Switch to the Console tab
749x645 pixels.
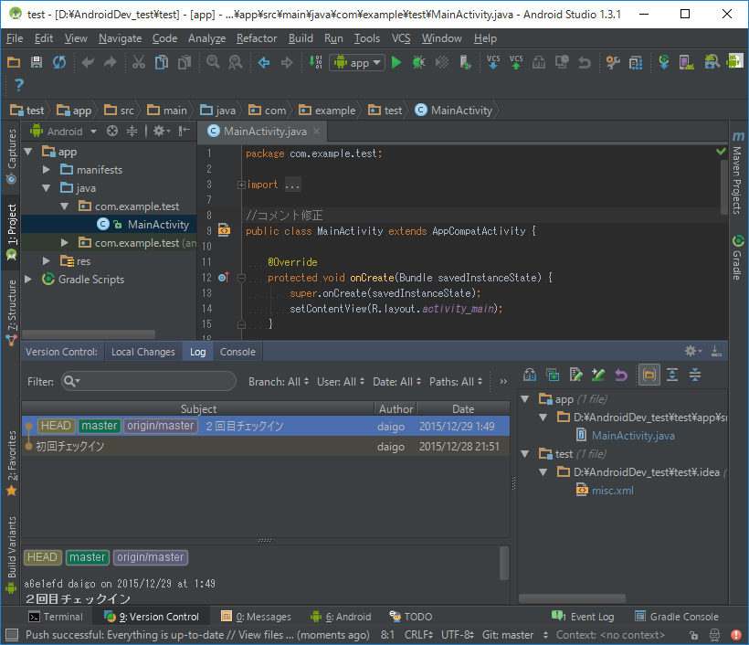(237, 352)
